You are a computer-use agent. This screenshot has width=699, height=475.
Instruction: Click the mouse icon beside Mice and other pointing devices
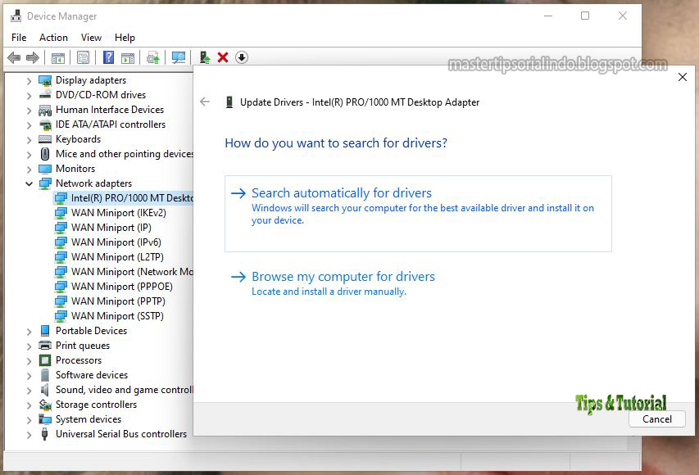[x=45, y=154]
